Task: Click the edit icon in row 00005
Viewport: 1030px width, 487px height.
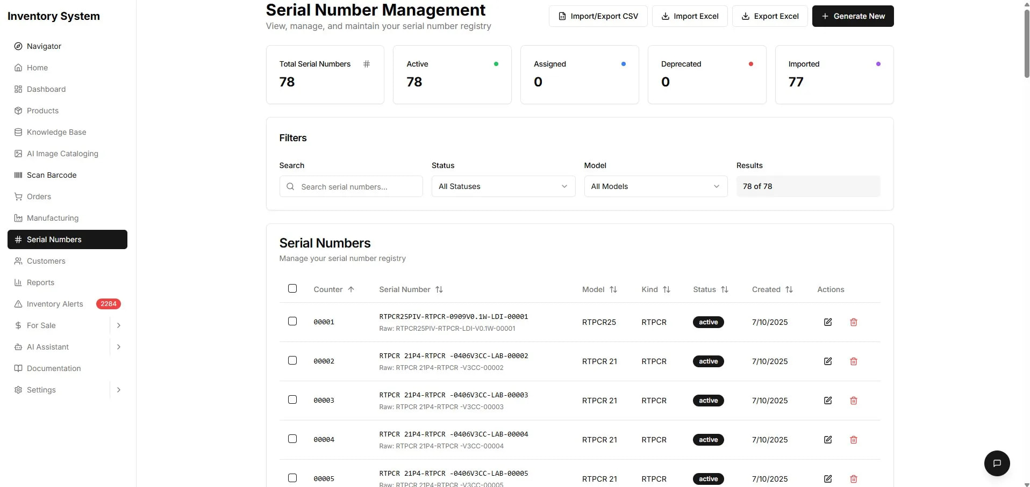Action: (828, 478)
